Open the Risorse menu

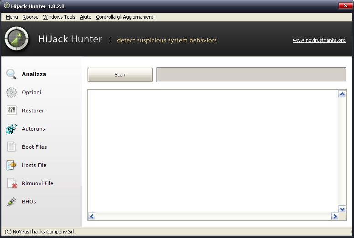[31, 17]
